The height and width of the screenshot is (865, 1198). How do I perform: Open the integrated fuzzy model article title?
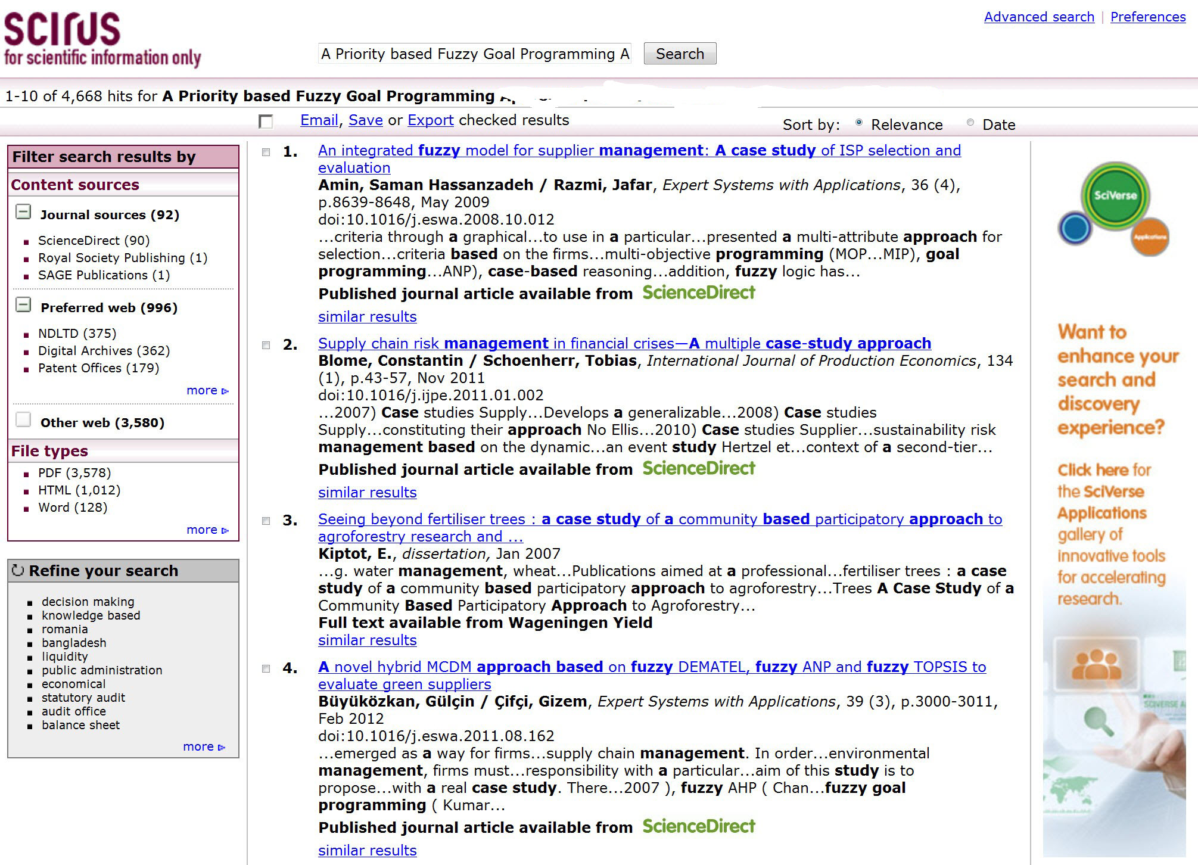639,159
